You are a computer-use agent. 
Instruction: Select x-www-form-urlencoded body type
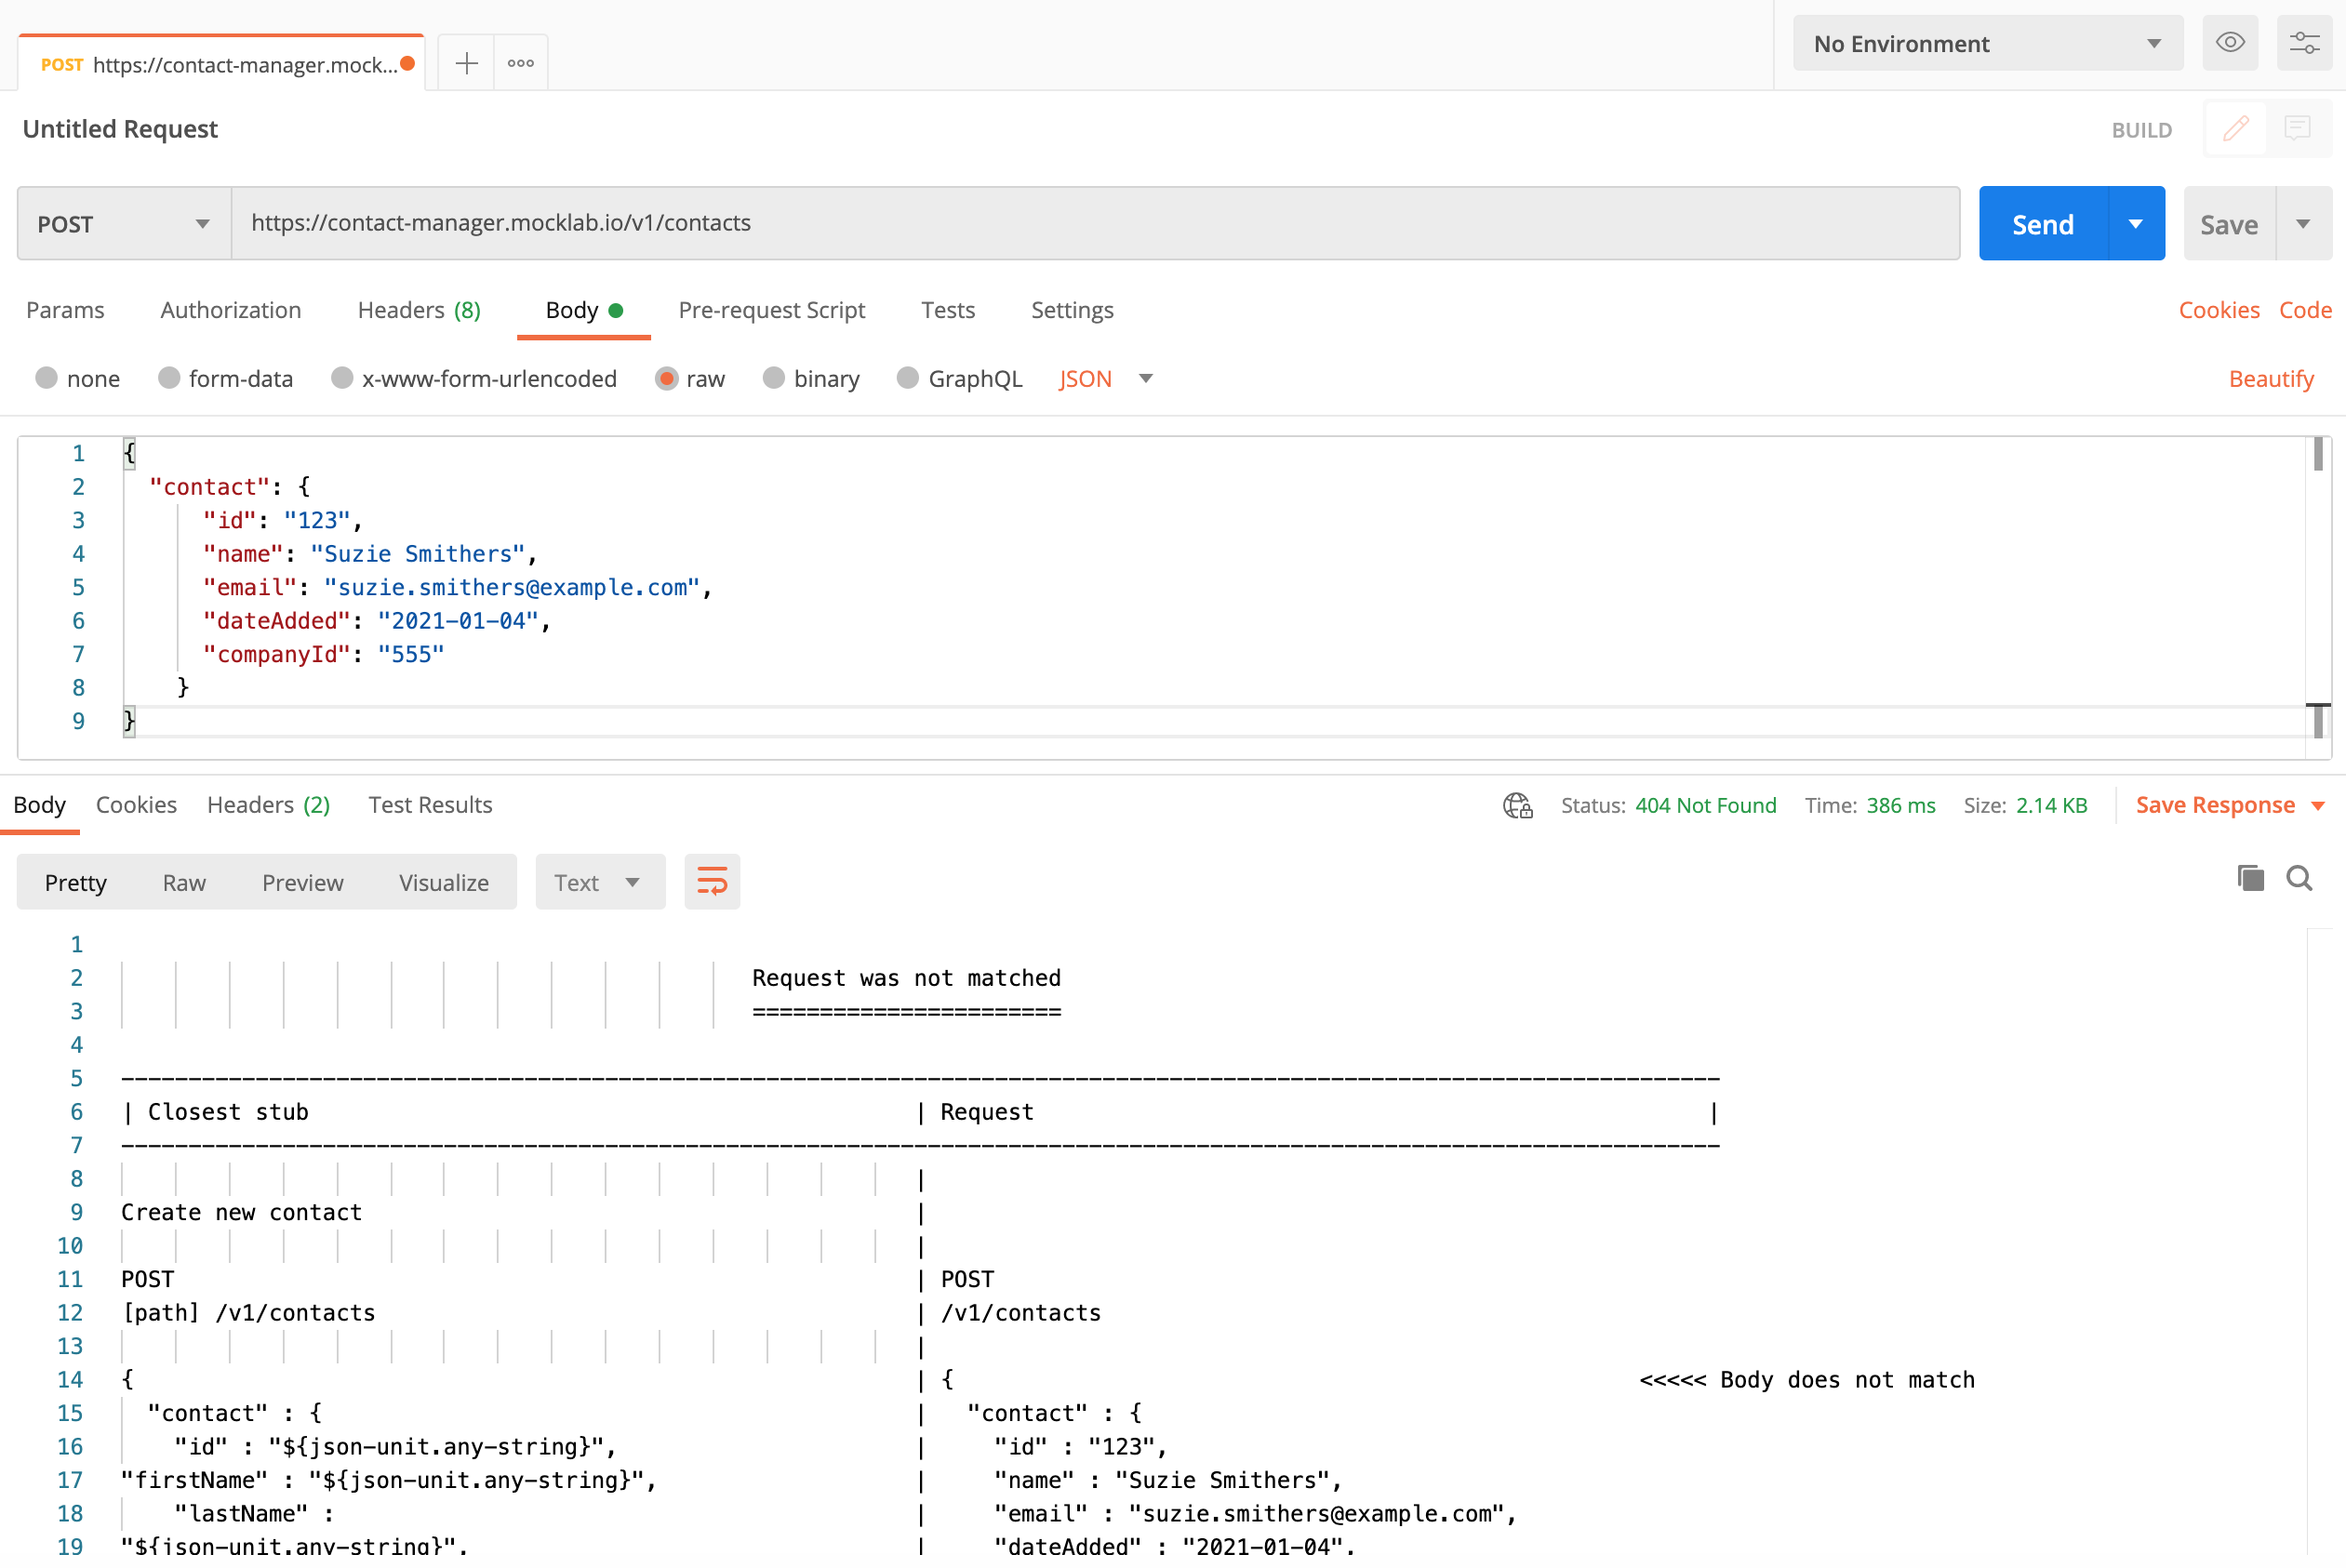[474, 379]
